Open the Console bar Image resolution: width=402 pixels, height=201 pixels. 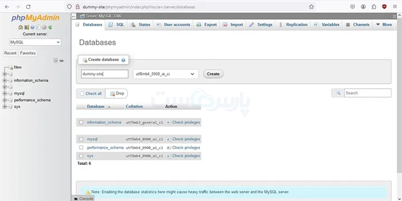point(84,198)
